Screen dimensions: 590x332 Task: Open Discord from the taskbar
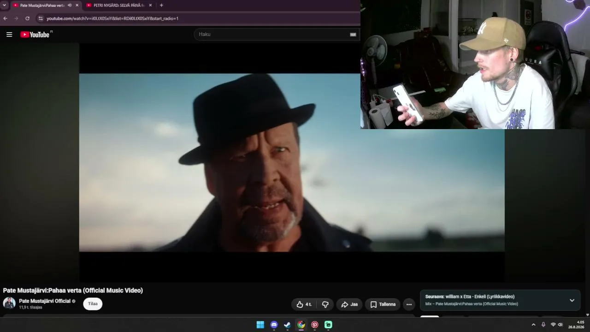click(274, 325)
